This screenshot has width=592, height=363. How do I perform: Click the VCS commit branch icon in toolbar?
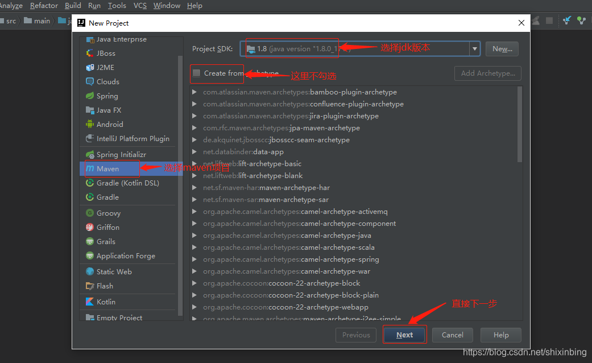click(x=581, y=20)
